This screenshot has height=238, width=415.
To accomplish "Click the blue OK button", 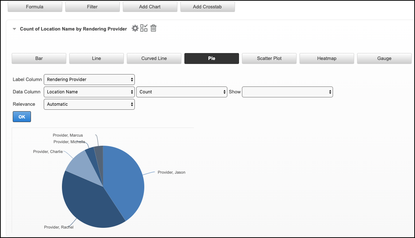I will click(22, 117).
